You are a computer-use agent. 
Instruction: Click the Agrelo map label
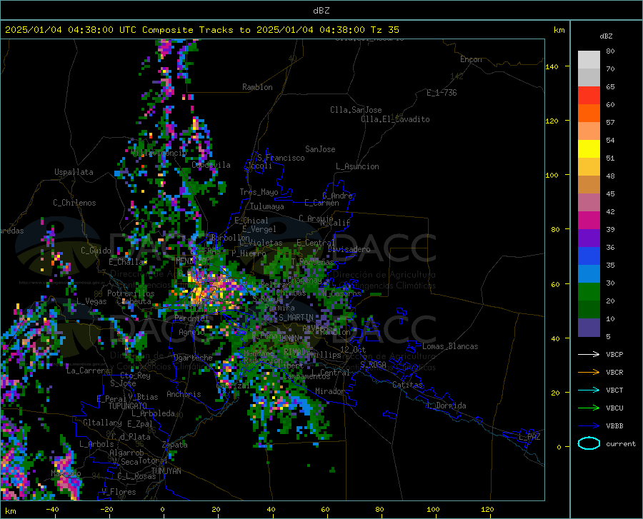click(191, 332)
